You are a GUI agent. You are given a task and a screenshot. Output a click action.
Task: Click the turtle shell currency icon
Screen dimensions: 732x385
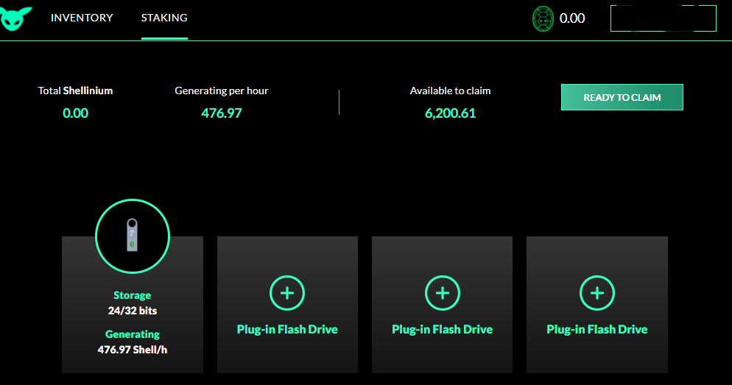coord(543,18)
